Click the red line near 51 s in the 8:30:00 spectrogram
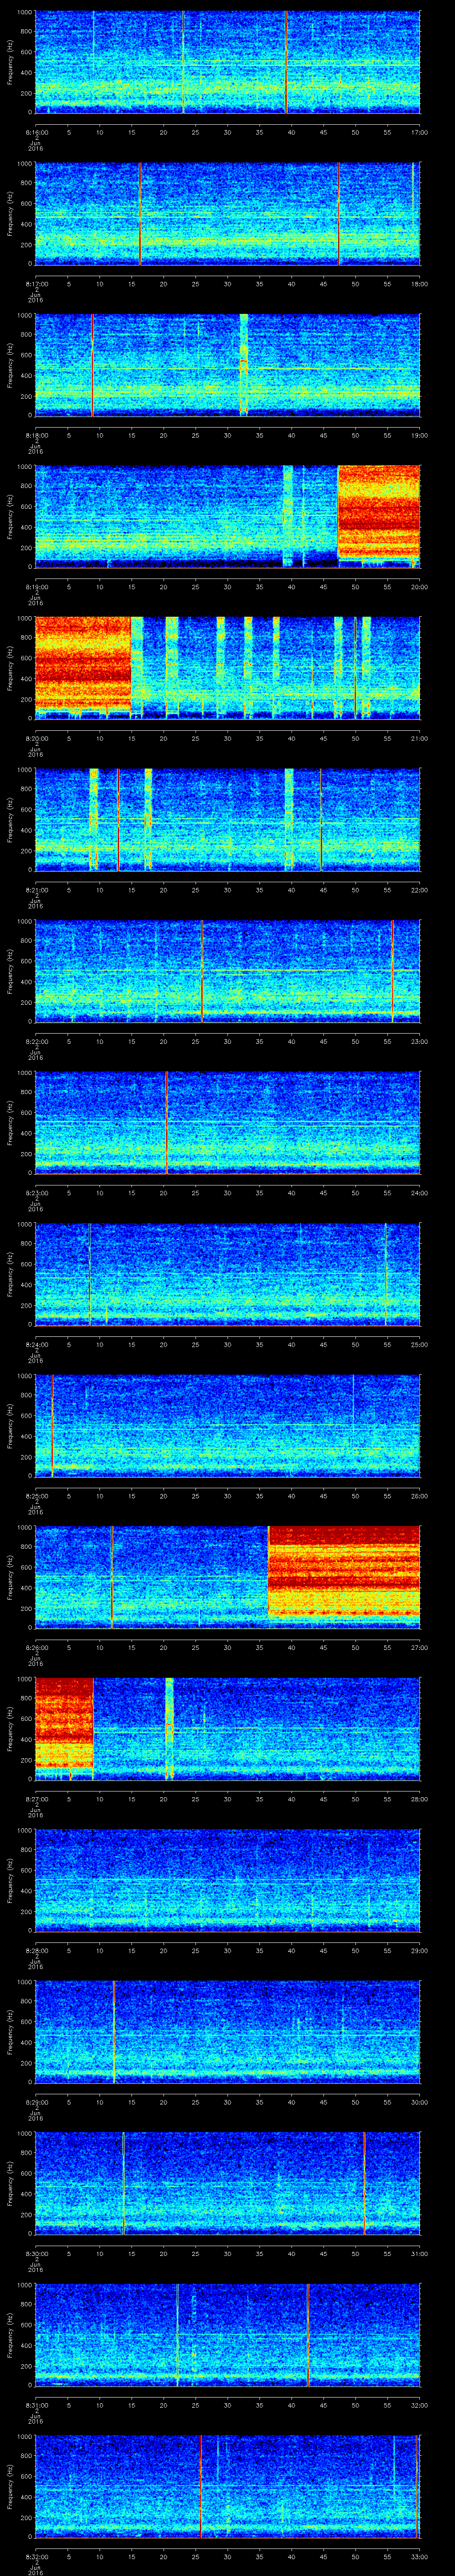The width and height of the screenshot is (455, 2576). pyautogui.click(x=365, y=2182)
